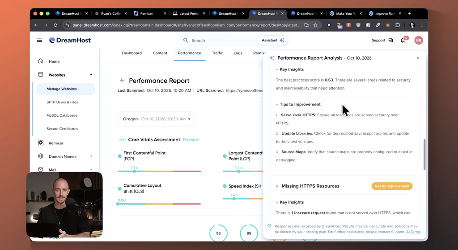This screenshot has height=250, width=458.
Task: Click the Speed Index 1.4 s marker
Action: tap(234, 198)
